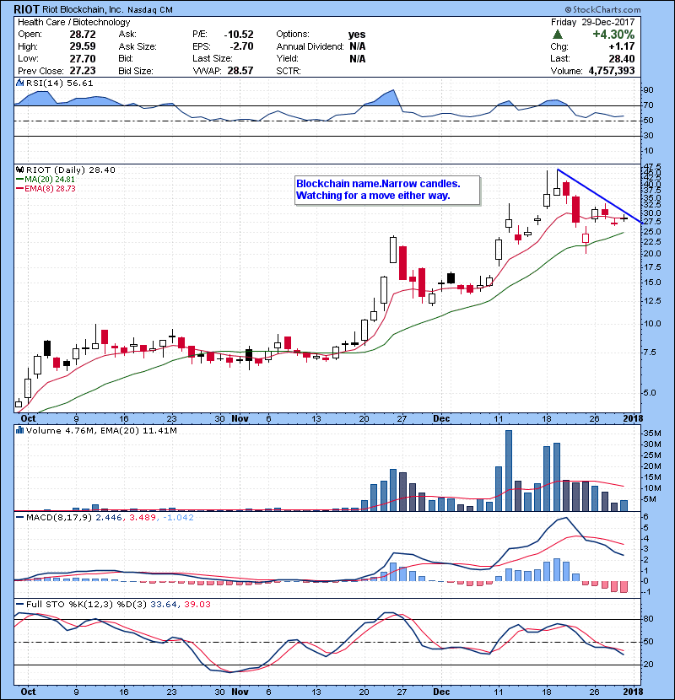Image resolution: width=675 pixels, height=700 pixels.
Task: Click the Last price 28.40 in the header
Action: coord(622,58)
